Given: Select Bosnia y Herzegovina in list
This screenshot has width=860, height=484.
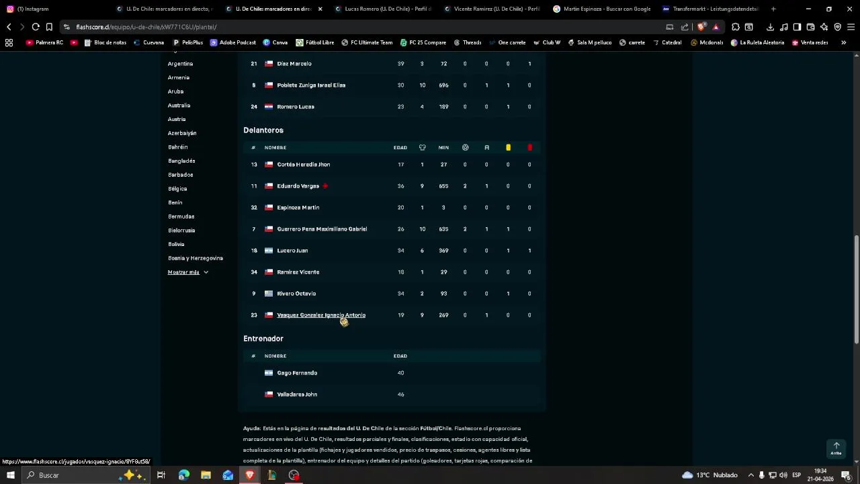Looking at the screenshot, I should [x=195, y=258].
